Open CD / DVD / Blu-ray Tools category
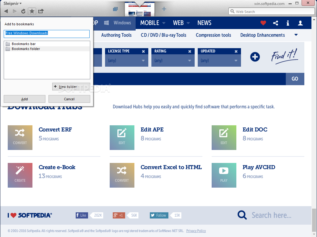 [163, 35]
